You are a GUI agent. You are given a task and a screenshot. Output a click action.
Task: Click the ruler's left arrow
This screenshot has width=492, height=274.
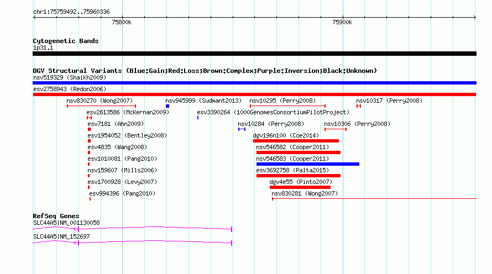(x=34, y=18)
